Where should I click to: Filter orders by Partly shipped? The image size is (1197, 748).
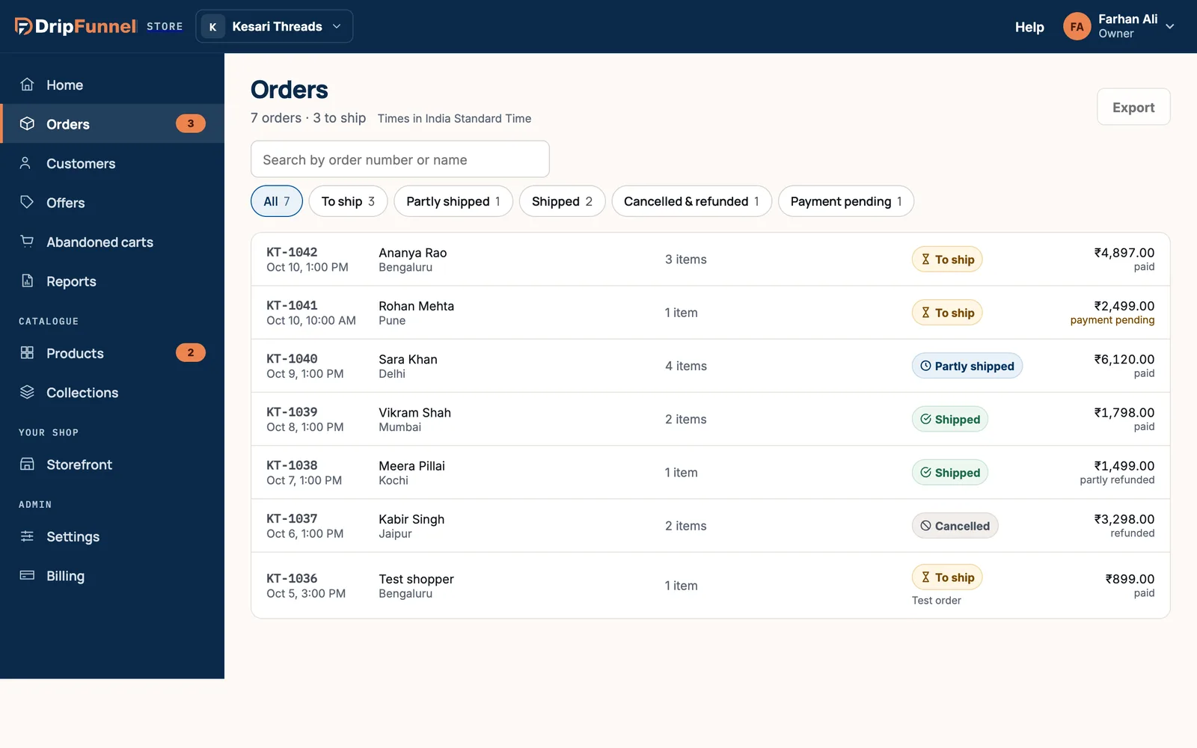pyautogui.click(x=453, y=201)
